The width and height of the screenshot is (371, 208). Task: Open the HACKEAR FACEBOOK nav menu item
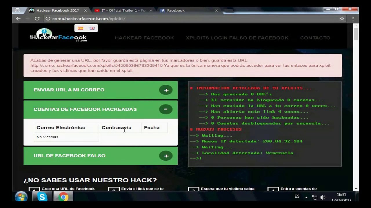tap(144, 38)
